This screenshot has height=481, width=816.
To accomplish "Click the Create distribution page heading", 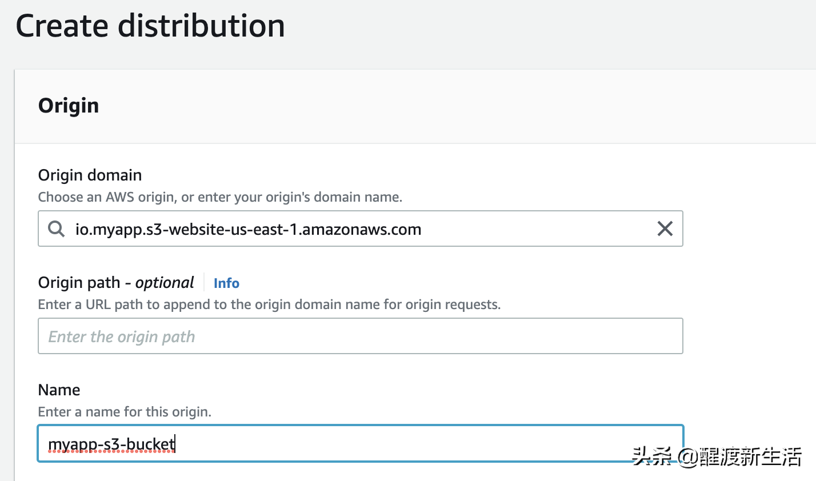I will click(x=151, y=25).
